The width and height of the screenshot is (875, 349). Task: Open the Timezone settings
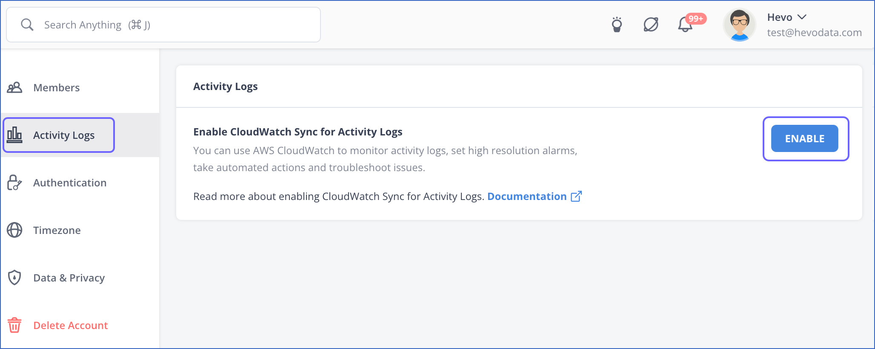pyautogui.click(x=80, y=230)
